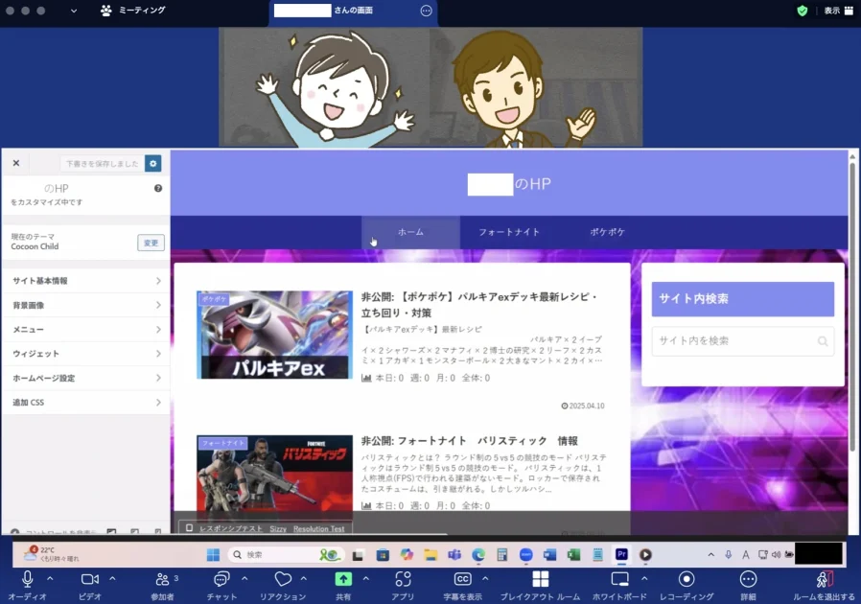
Task: Expand video options caret next to ビデオ
Action: point(112,579)
